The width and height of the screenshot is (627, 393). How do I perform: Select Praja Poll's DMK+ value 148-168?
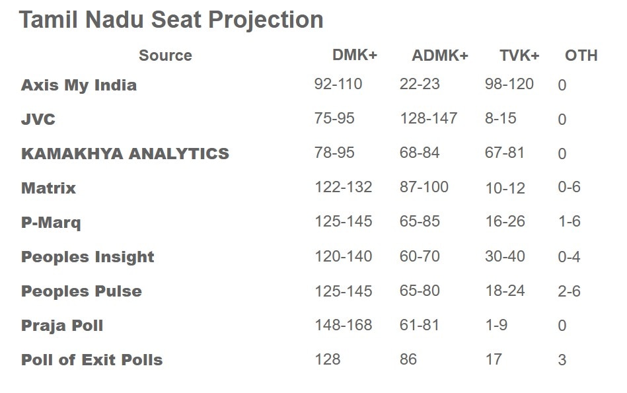click(x=344, y=325)
